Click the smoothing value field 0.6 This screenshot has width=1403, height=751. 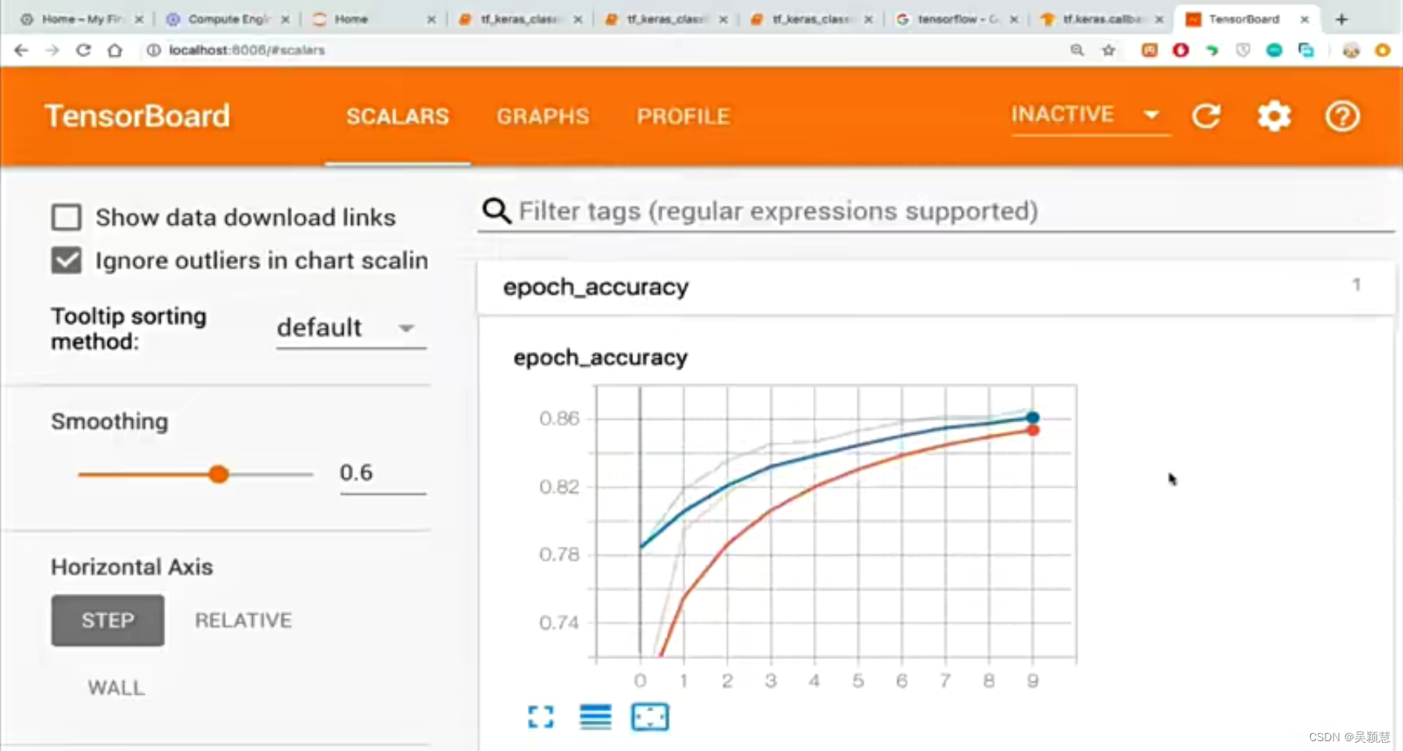tap(383, 474)
